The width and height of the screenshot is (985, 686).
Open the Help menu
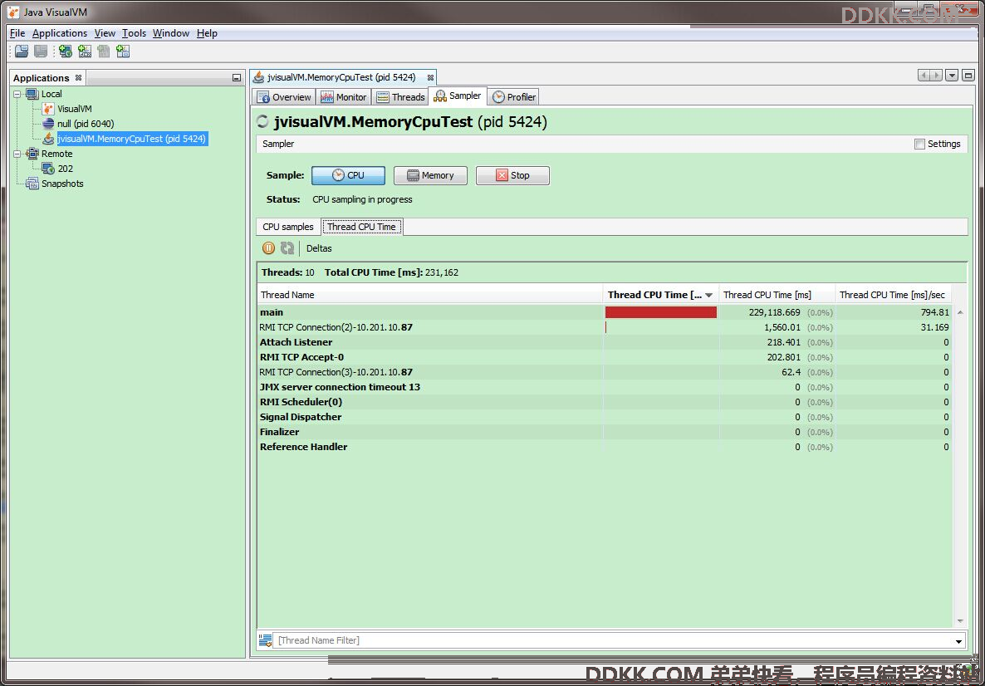coord(207,33)
